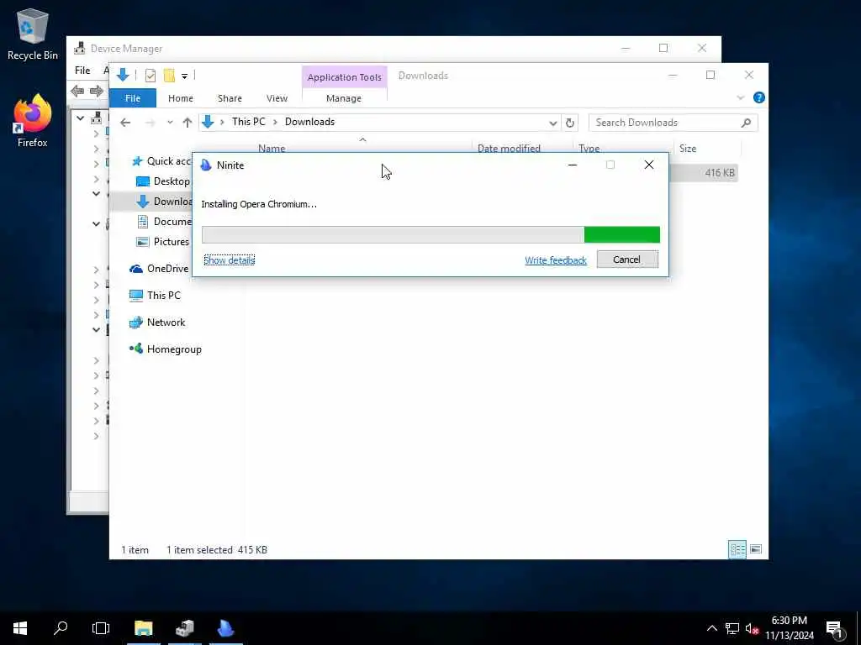Click Show details in the Ninite dialog
This screenshot has width=861, height=645.
(x=230, y=260)
